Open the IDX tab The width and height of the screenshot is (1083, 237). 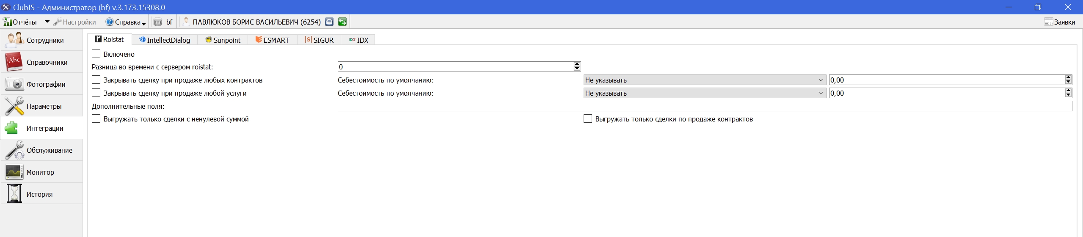(358, 40)
